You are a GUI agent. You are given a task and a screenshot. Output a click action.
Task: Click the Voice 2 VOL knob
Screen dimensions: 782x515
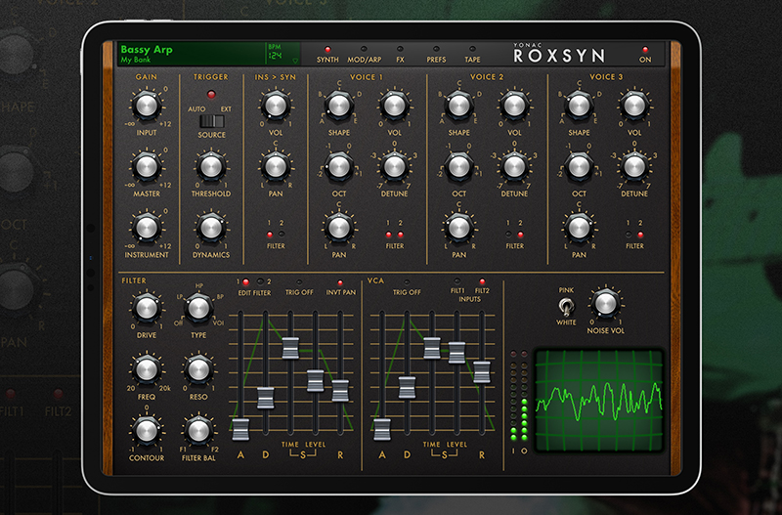514,106
